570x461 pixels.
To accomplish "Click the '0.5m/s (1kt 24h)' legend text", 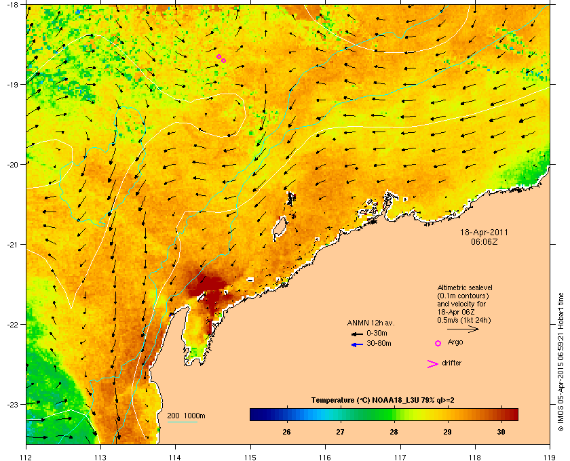I will pyautogui.click(x=464, y=321).
